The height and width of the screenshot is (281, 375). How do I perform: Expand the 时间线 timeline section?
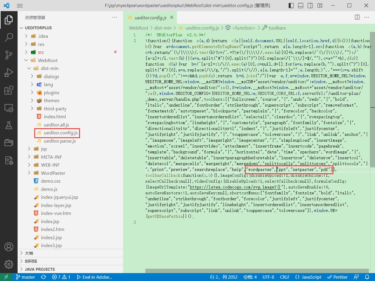pyautogui.click(x=70, y=261)
